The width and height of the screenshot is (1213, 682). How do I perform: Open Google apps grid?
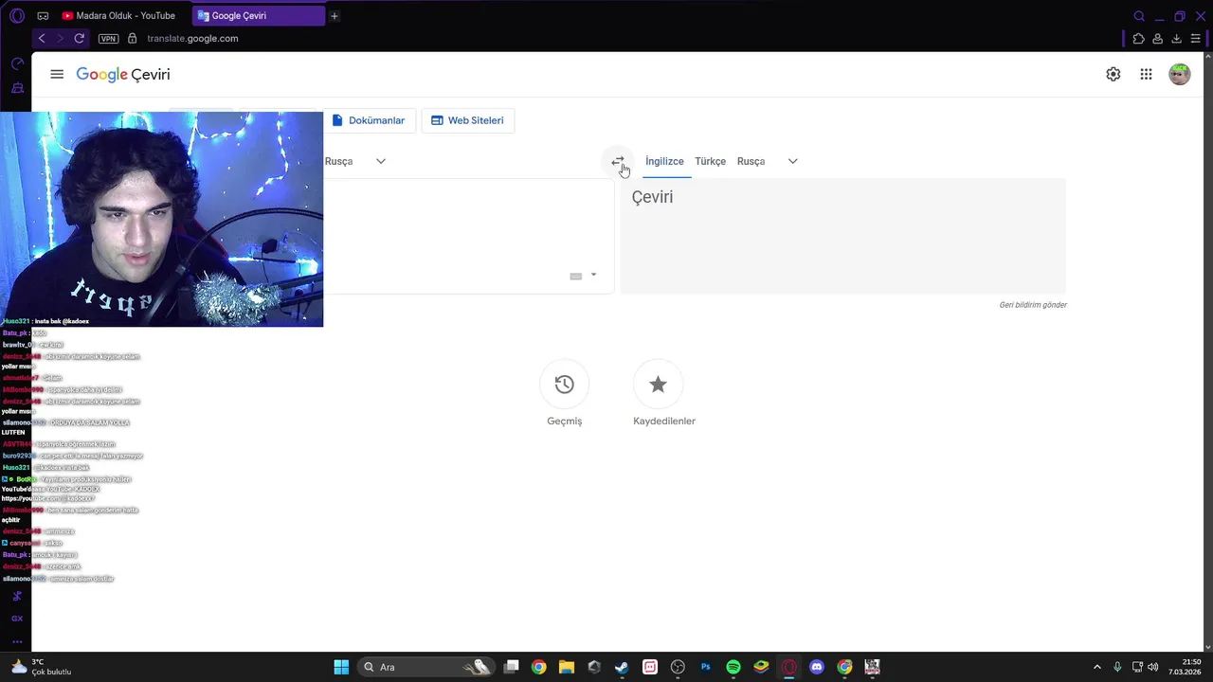click(1146, 74)
